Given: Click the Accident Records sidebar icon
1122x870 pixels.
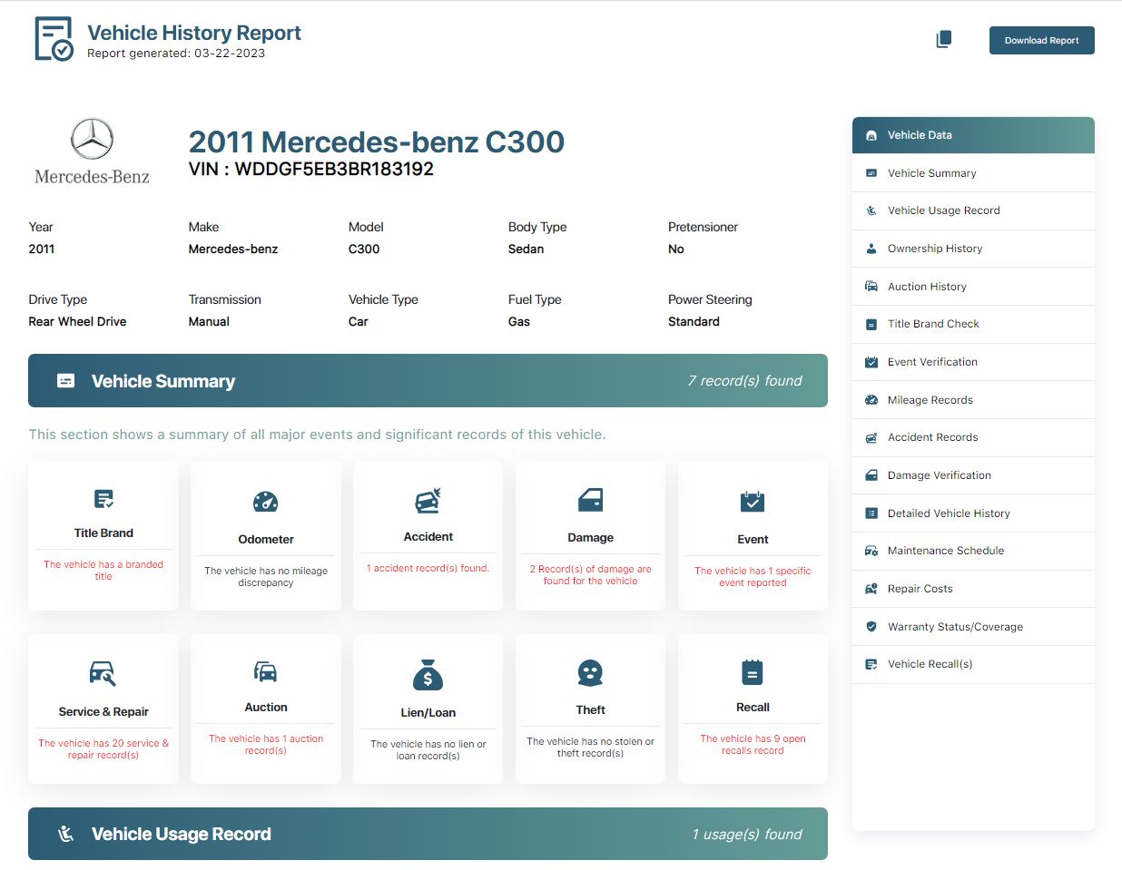Looking at the screenshot, I should pos(871,437).
